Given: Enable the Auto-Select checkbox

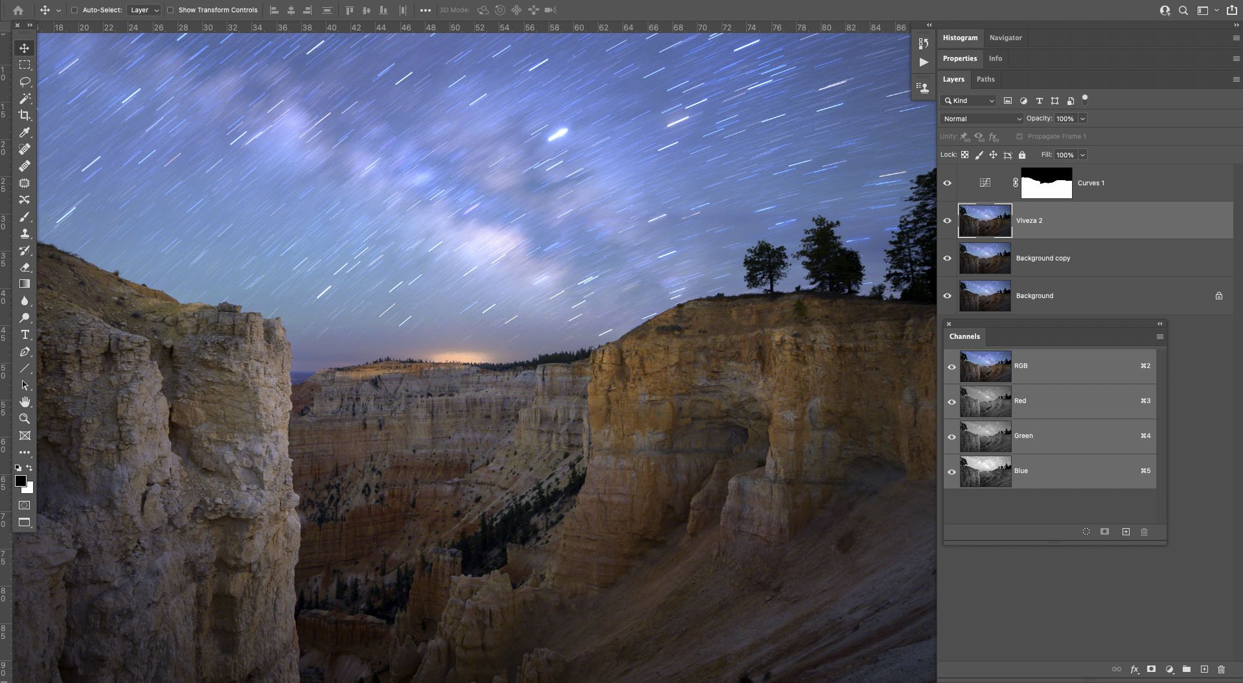Looking at the screenshot, I should (x=74, y=10).
